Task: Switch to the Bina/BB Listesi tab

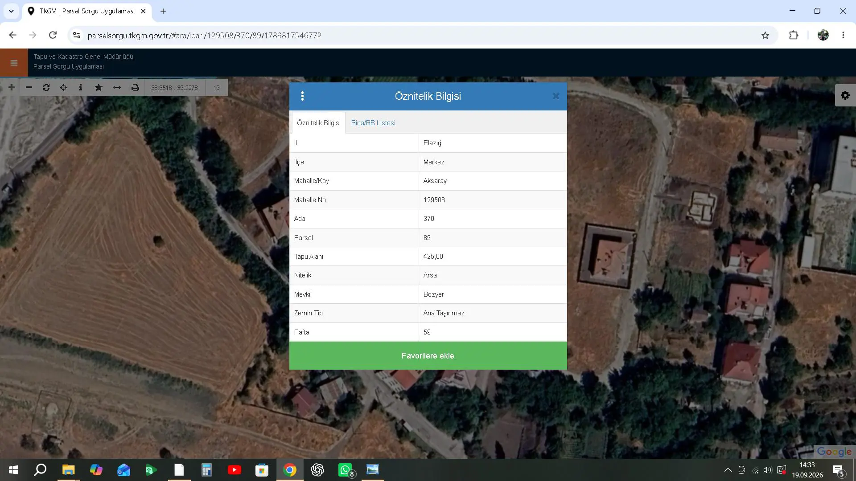Action: pos(373,123)
